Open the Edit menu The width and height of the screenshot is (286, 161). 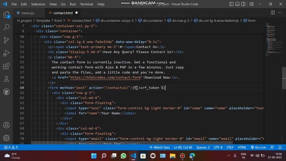pyautogui.click(x=24, y=4)
